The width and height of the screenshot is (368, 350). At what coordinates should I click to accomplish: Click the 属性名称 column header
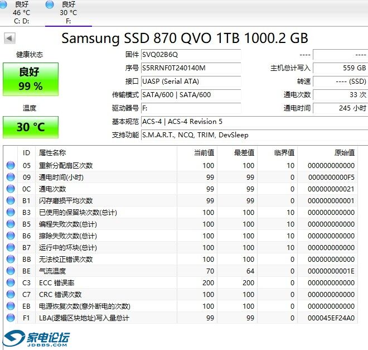106,153
